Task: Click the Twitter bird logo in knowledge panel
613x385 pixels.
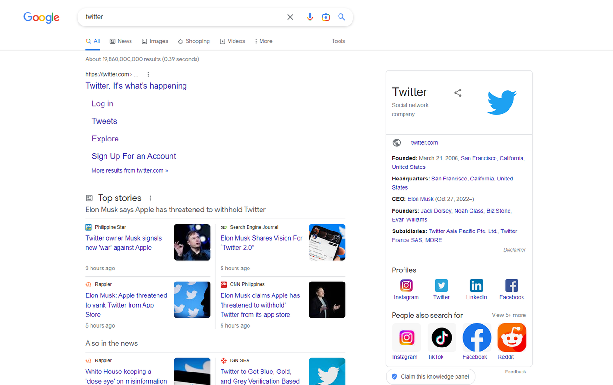Action: click(x=501, y=102)
